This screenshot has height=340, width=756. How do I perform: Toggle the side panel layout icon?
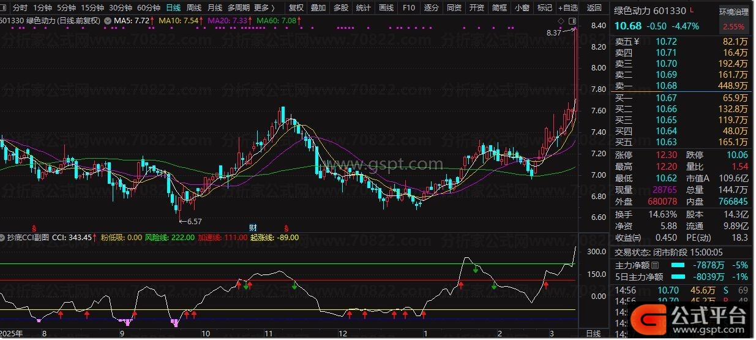coord(573,21)
